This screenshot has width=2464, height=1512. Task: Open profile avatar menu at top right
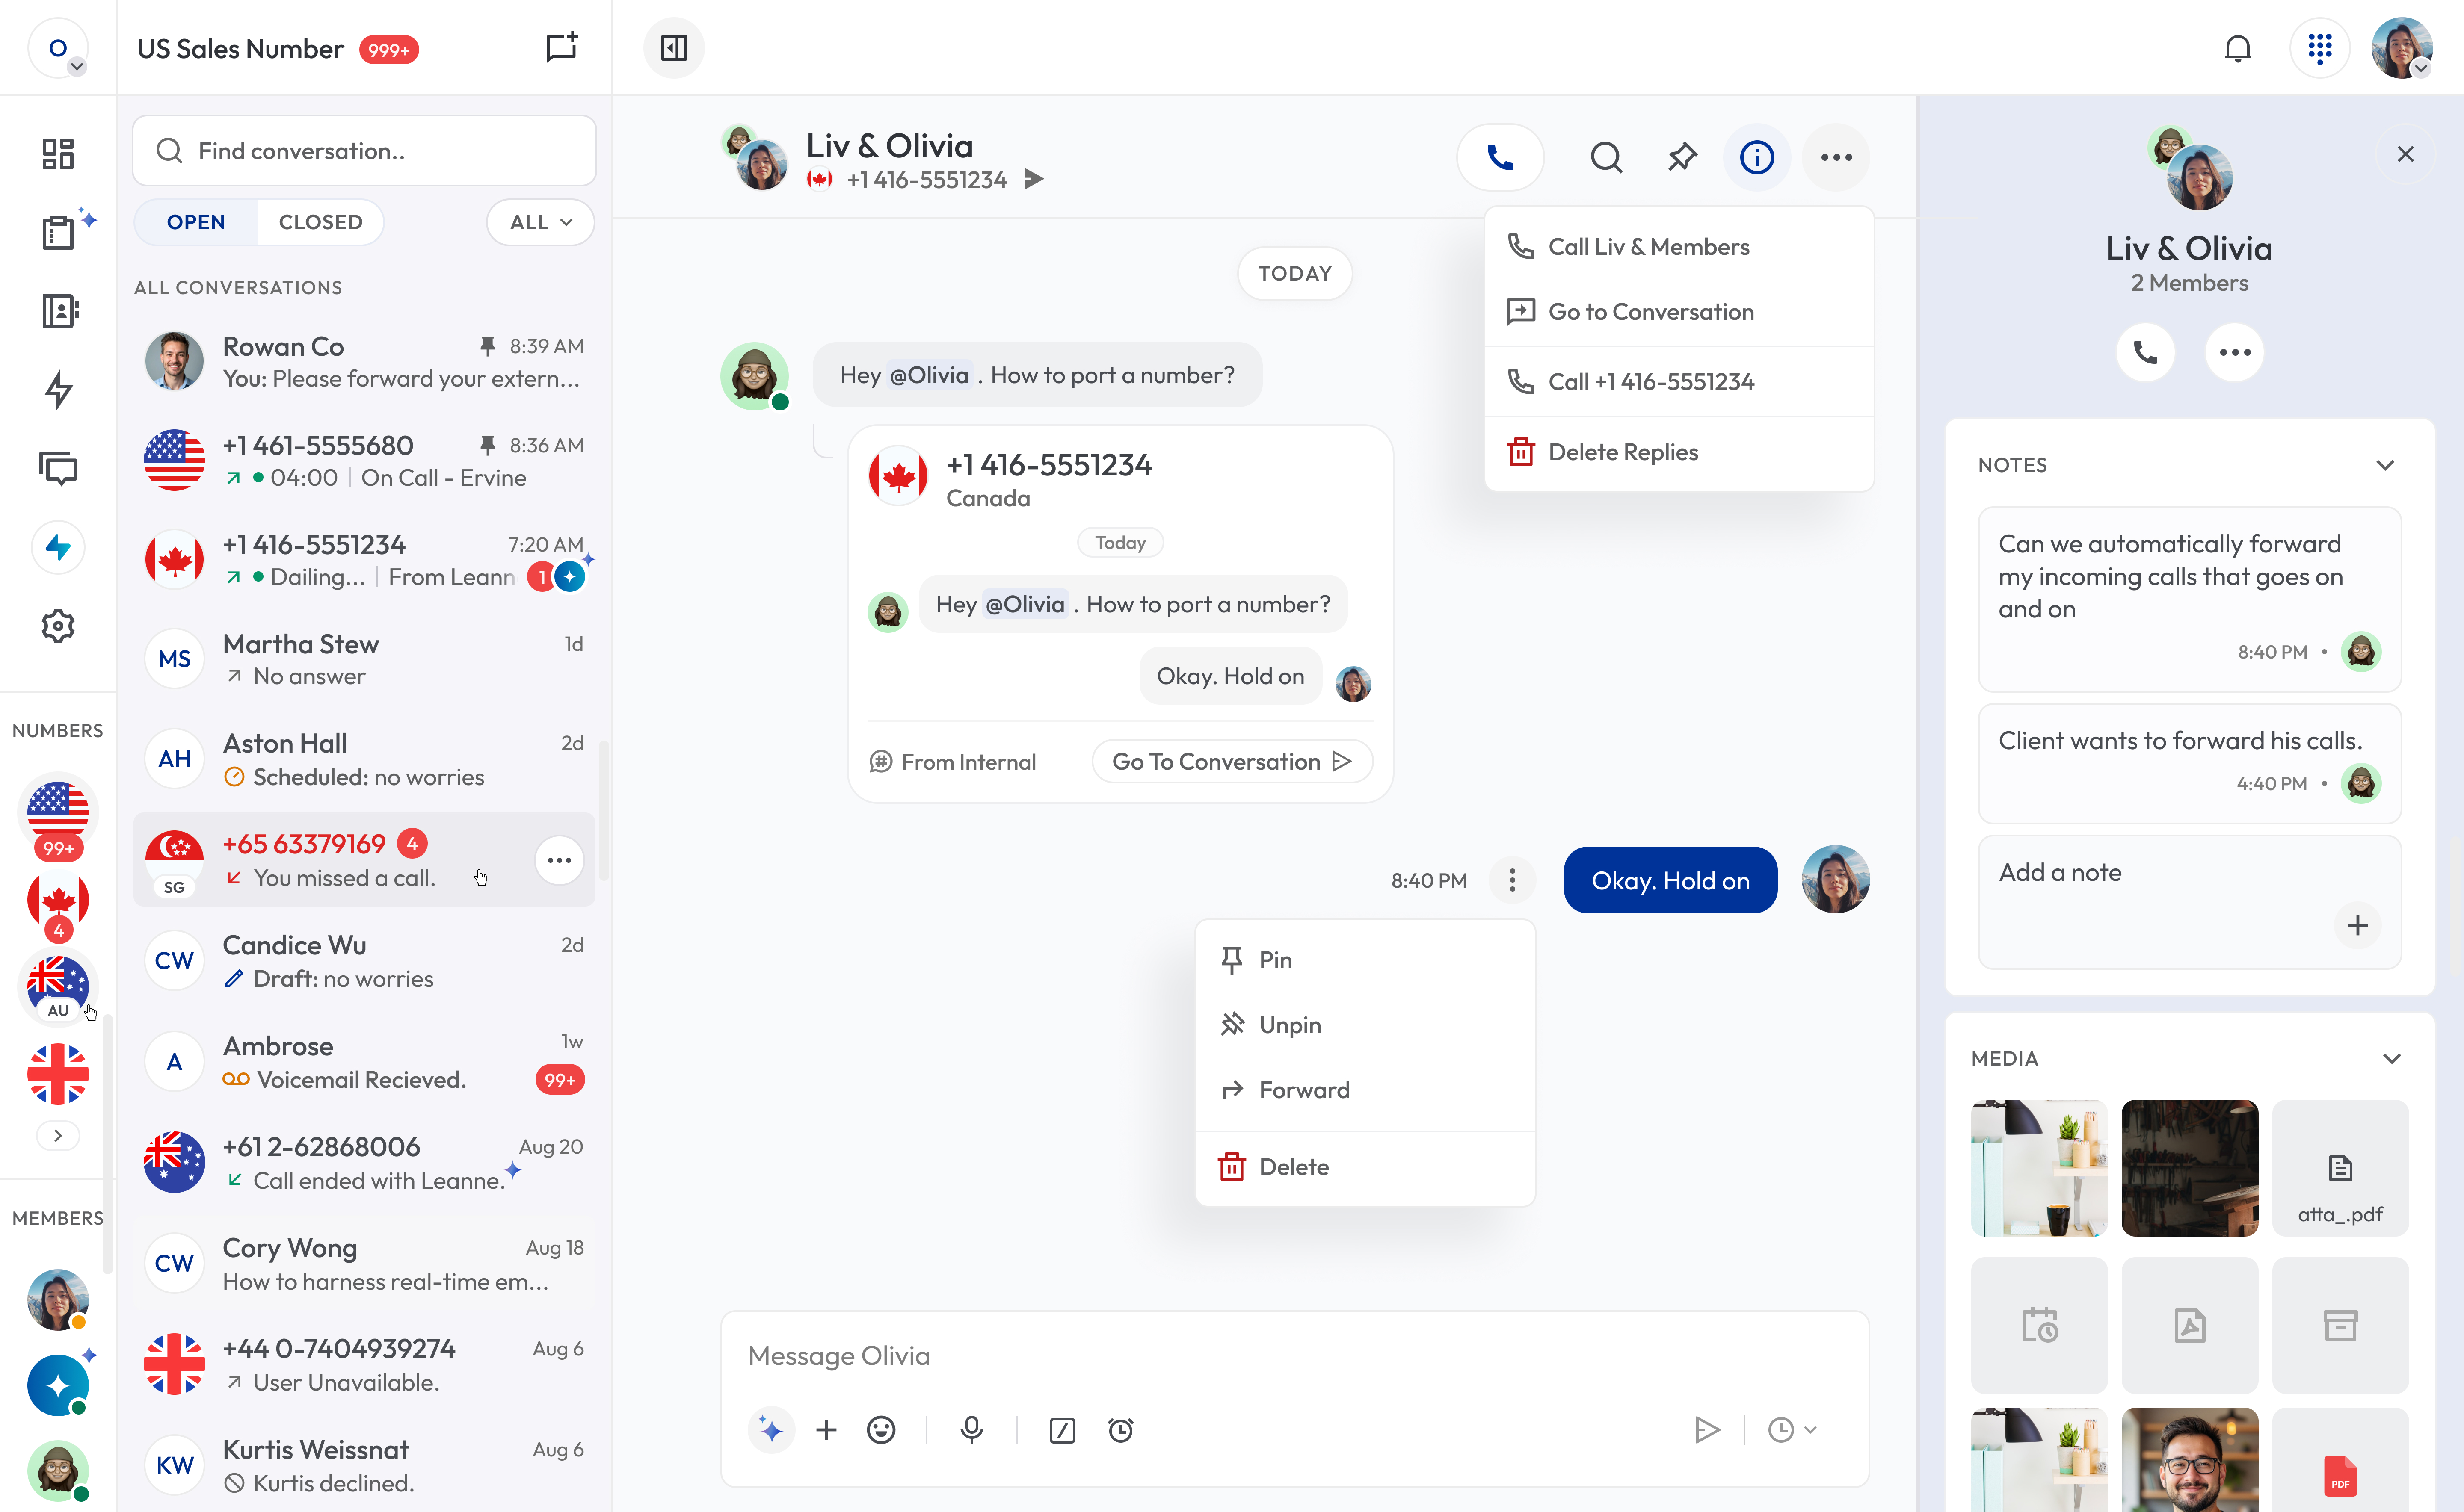pyautogui.click(x=2401, y=47)
